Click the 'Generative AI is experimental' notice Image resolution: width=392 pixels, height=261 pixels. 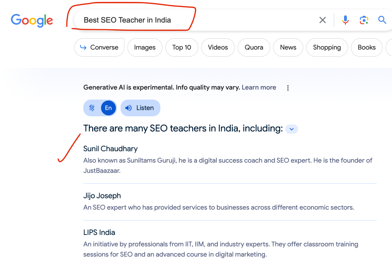(x=162, y=87)
